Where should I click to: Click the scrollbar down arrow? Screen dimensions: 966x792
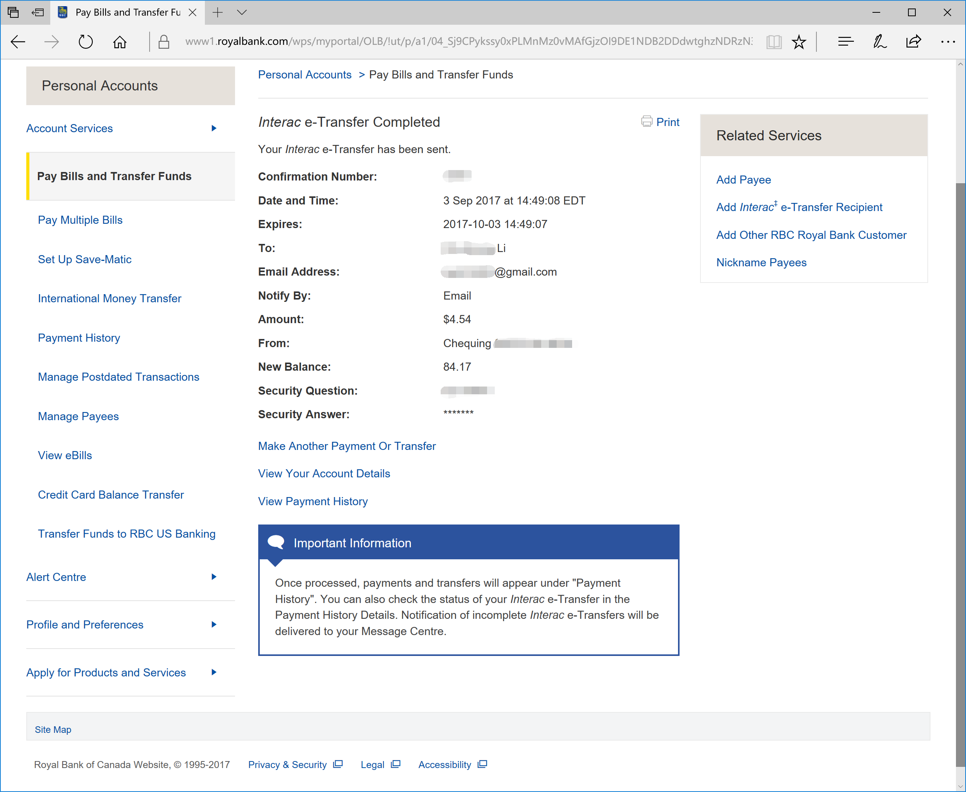[x=961, y=787]
